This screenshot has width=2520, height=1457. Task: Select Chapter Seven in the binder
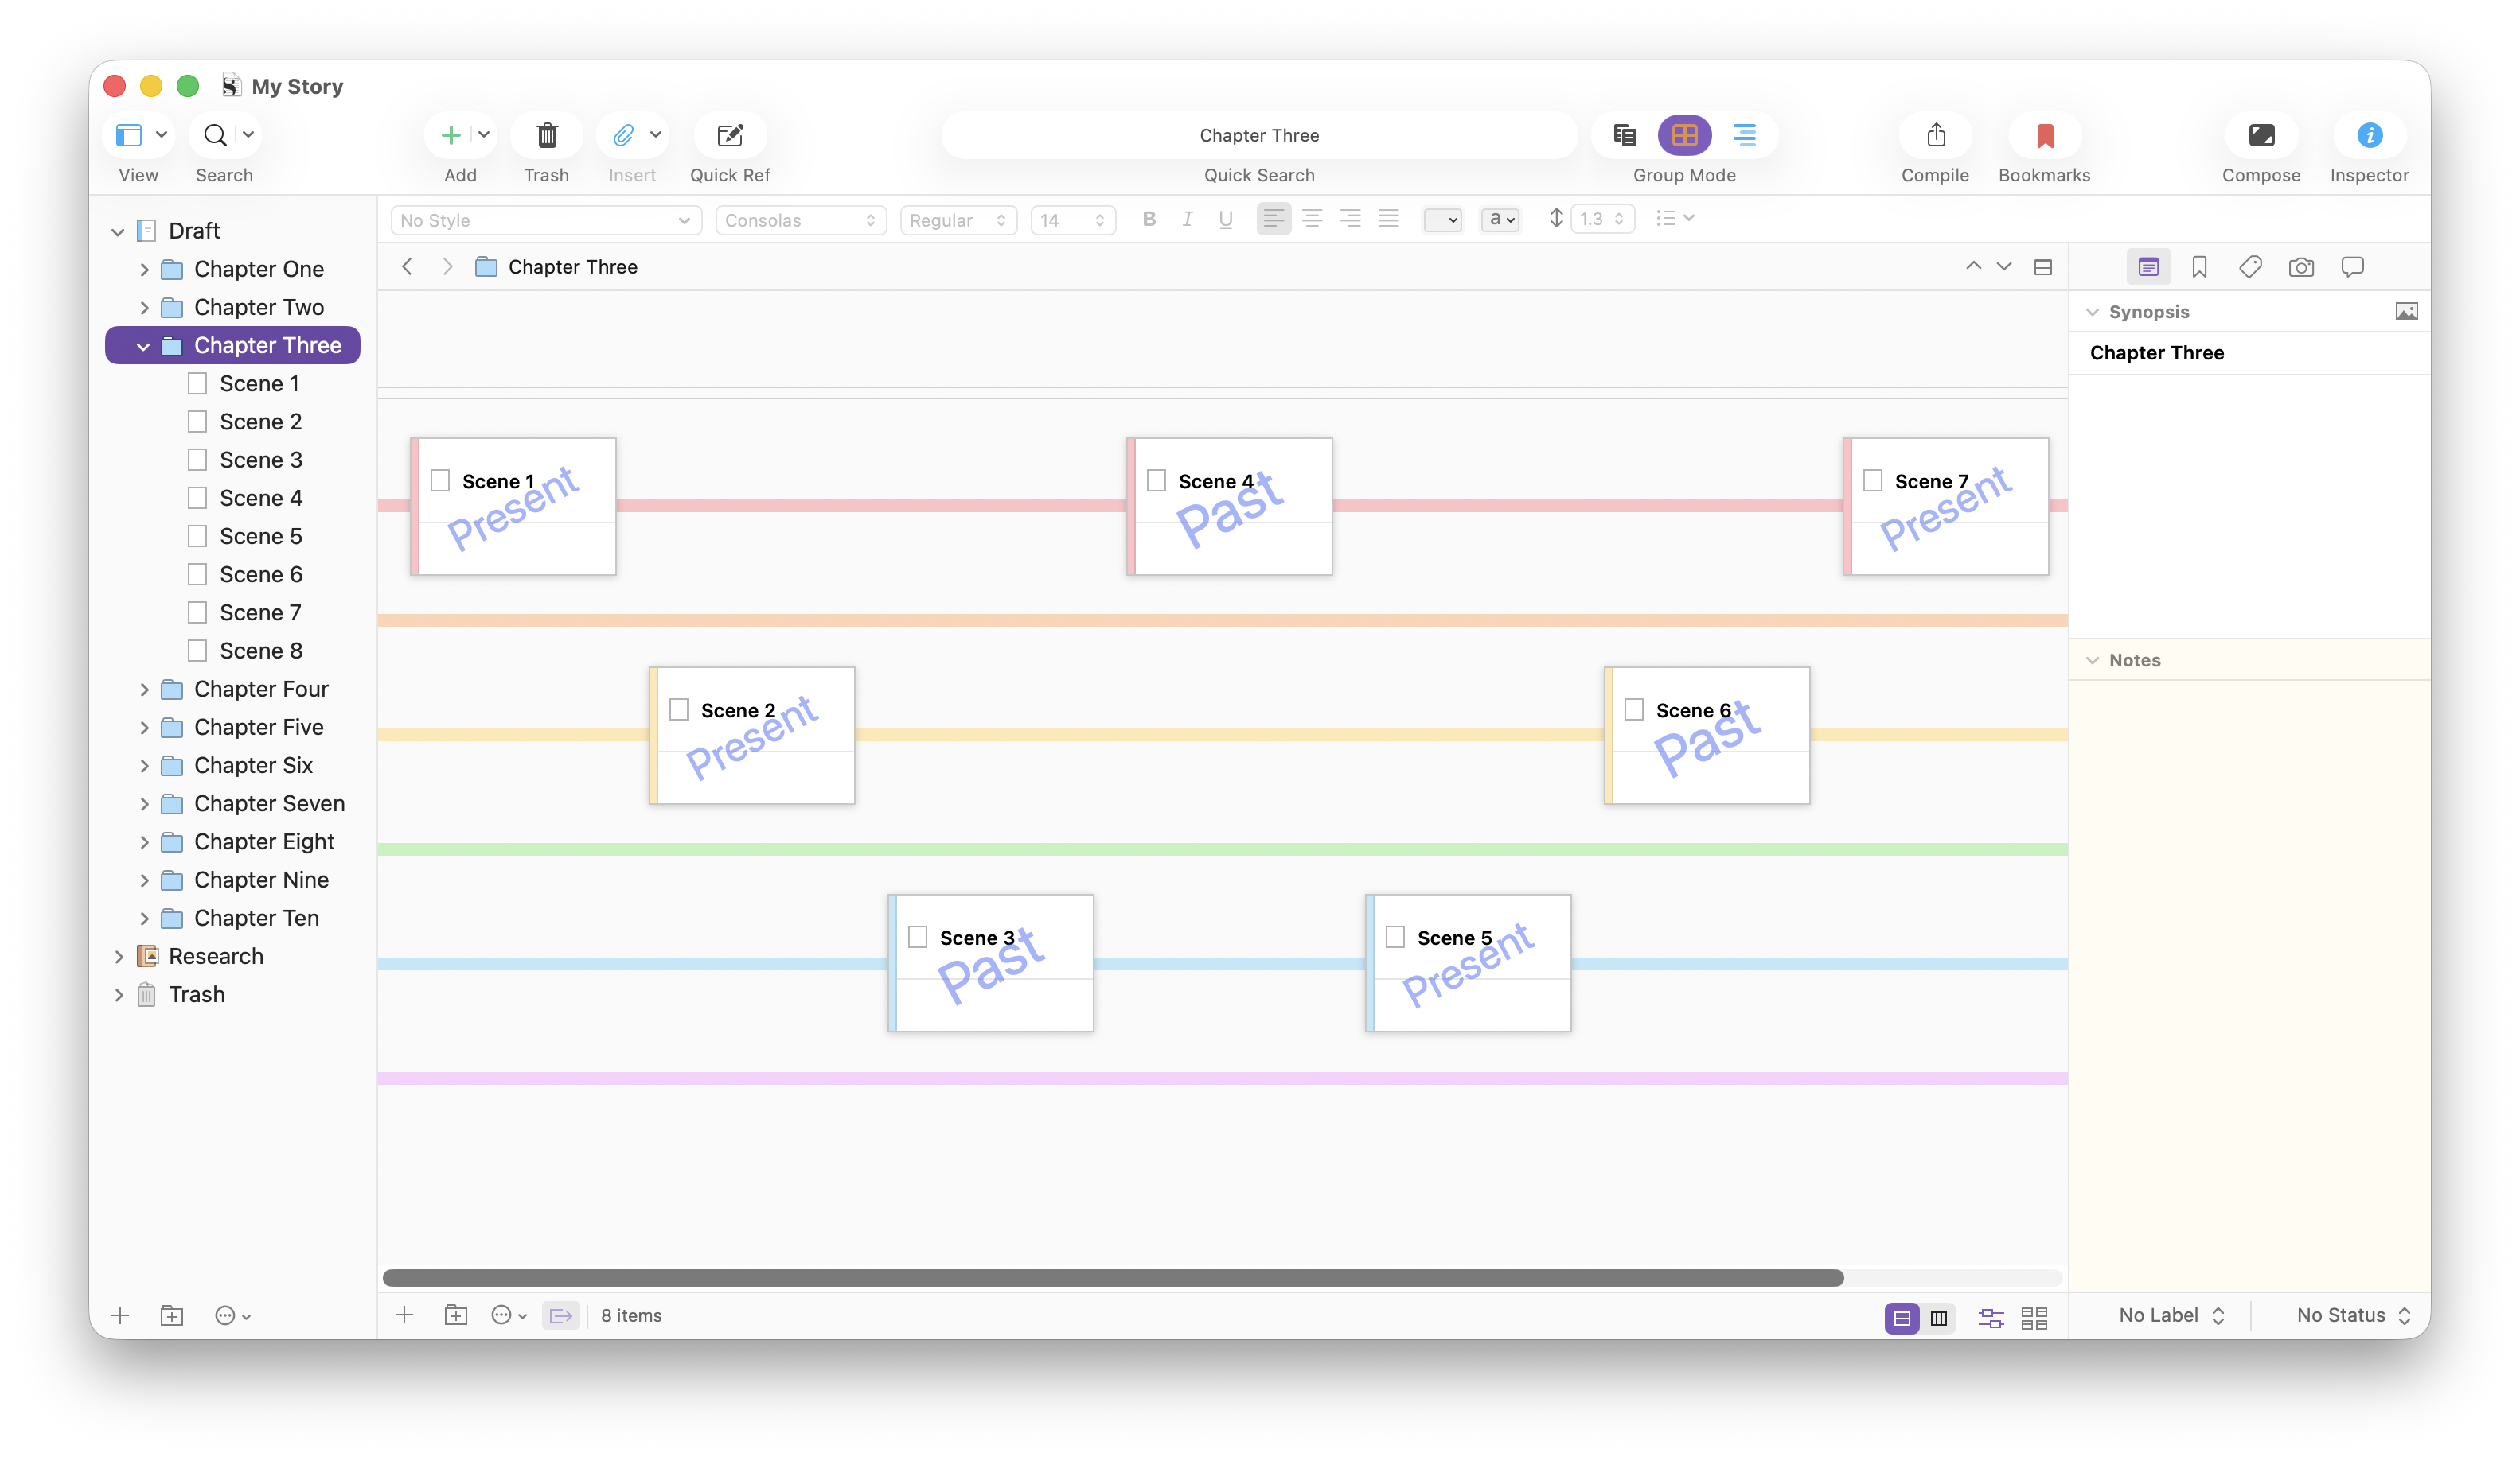[x=269, y=803]
